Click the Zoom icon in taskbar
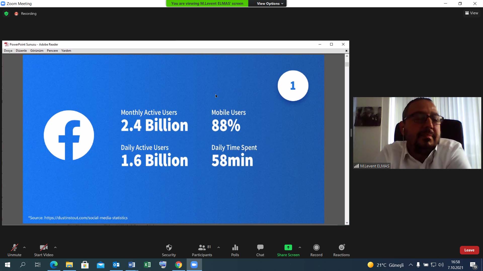Viewport: 483px width, 271px height. coord(194,265)
